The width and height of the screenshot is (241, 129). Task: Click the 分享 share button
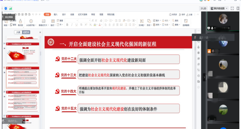pos(191,14)
